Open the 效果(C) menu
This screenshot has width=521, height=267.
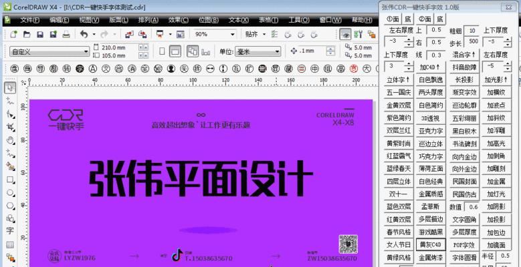179,20
